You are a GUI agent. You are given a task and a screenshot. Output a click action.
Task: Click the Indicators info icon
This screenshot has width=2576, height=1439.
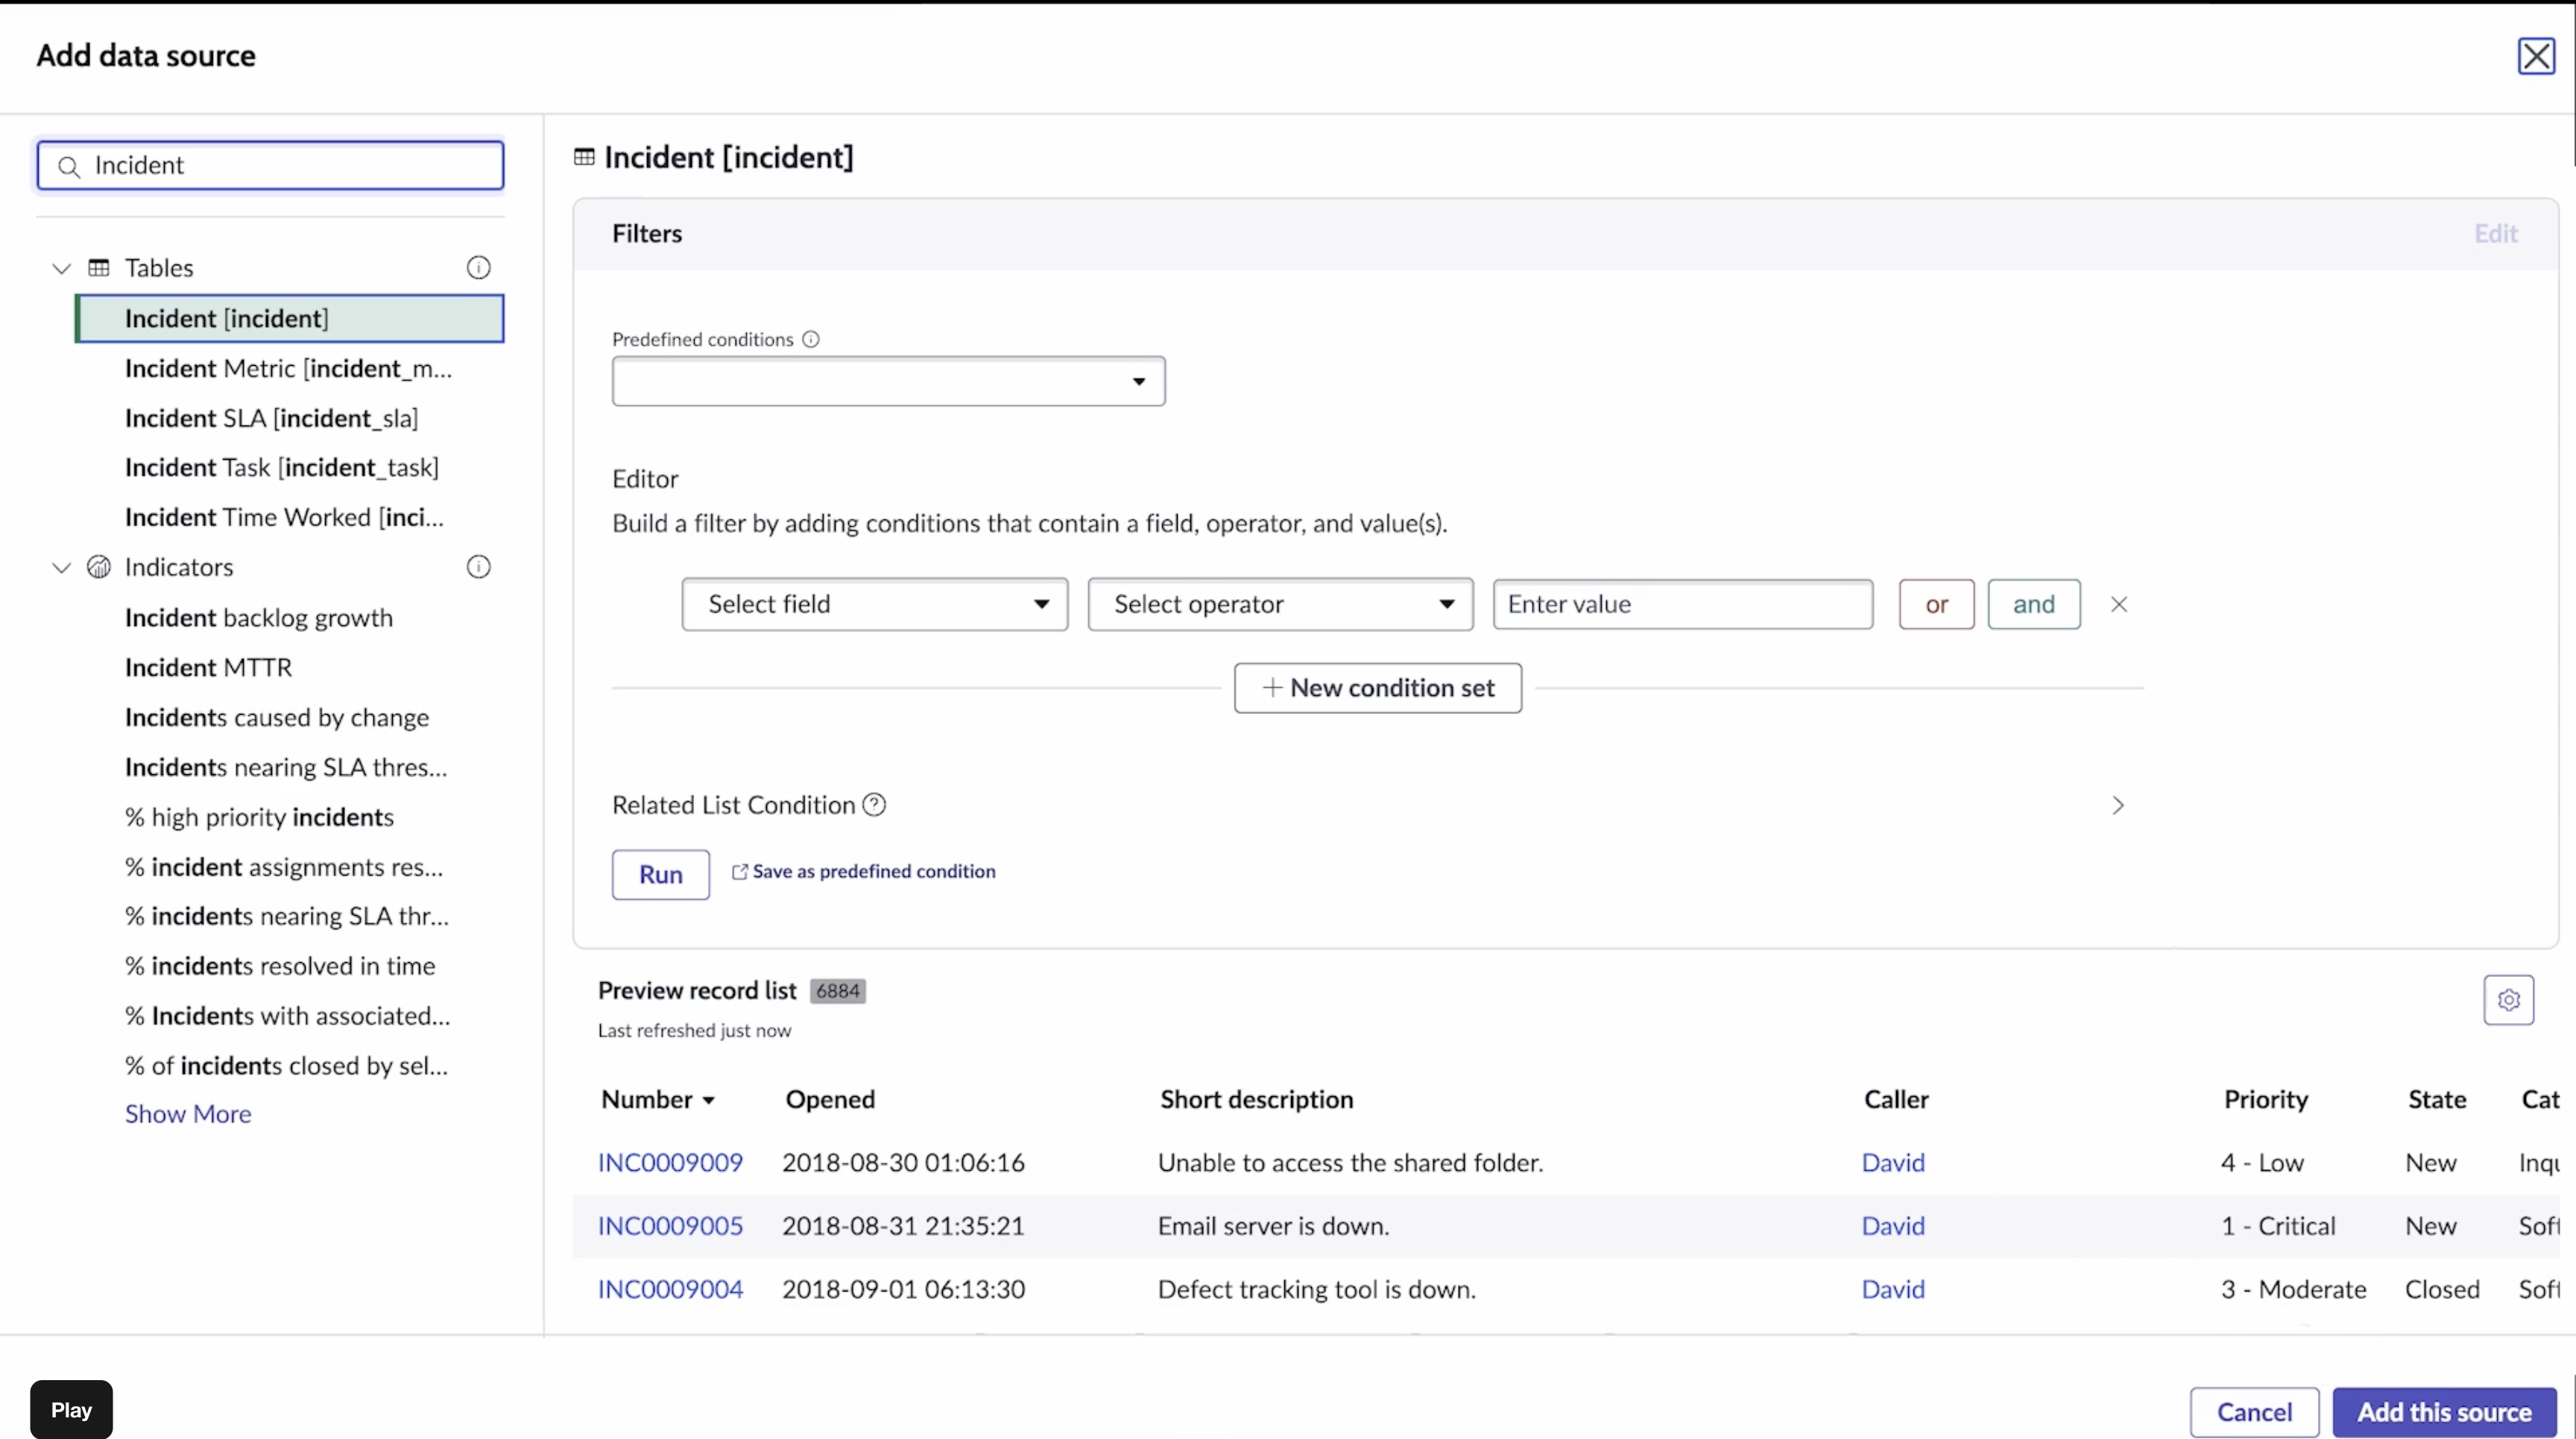478,567
